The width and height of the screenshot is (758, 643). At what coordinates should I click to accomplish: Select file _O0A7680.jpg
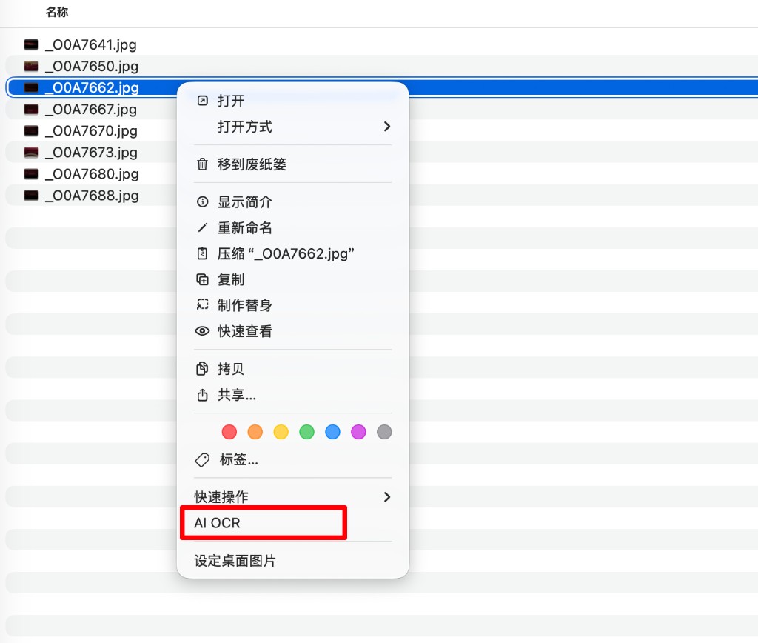click(92, 174)
